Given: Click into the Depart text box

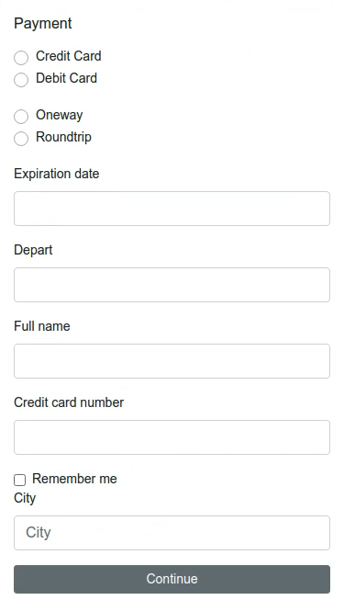Looking at the screenshot, I should tap(172, 285).
